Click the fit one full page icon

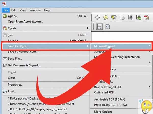108,27
